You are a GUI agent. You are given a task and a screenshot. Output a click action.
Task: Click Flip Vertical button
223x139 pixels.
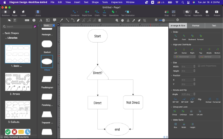click(x=209, y=100)
